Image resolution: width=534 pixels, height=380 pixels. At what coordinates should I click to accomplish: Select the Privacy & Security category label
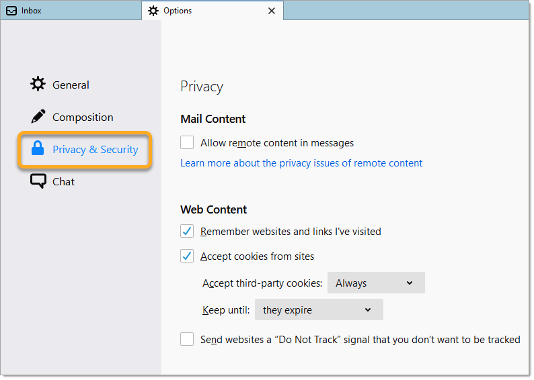95,150
